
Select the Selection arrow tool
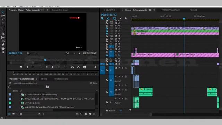point(3,12)
